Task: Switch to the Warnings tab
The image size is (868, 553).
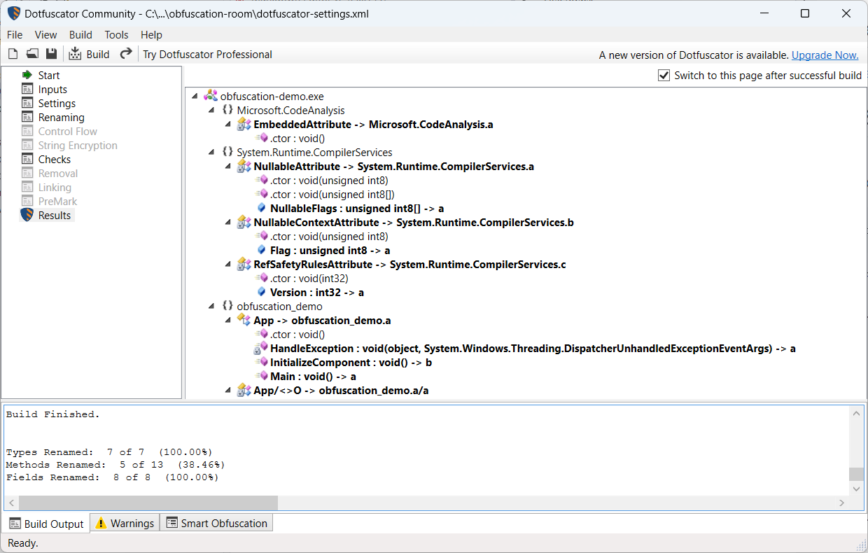Action: (125, 523)
